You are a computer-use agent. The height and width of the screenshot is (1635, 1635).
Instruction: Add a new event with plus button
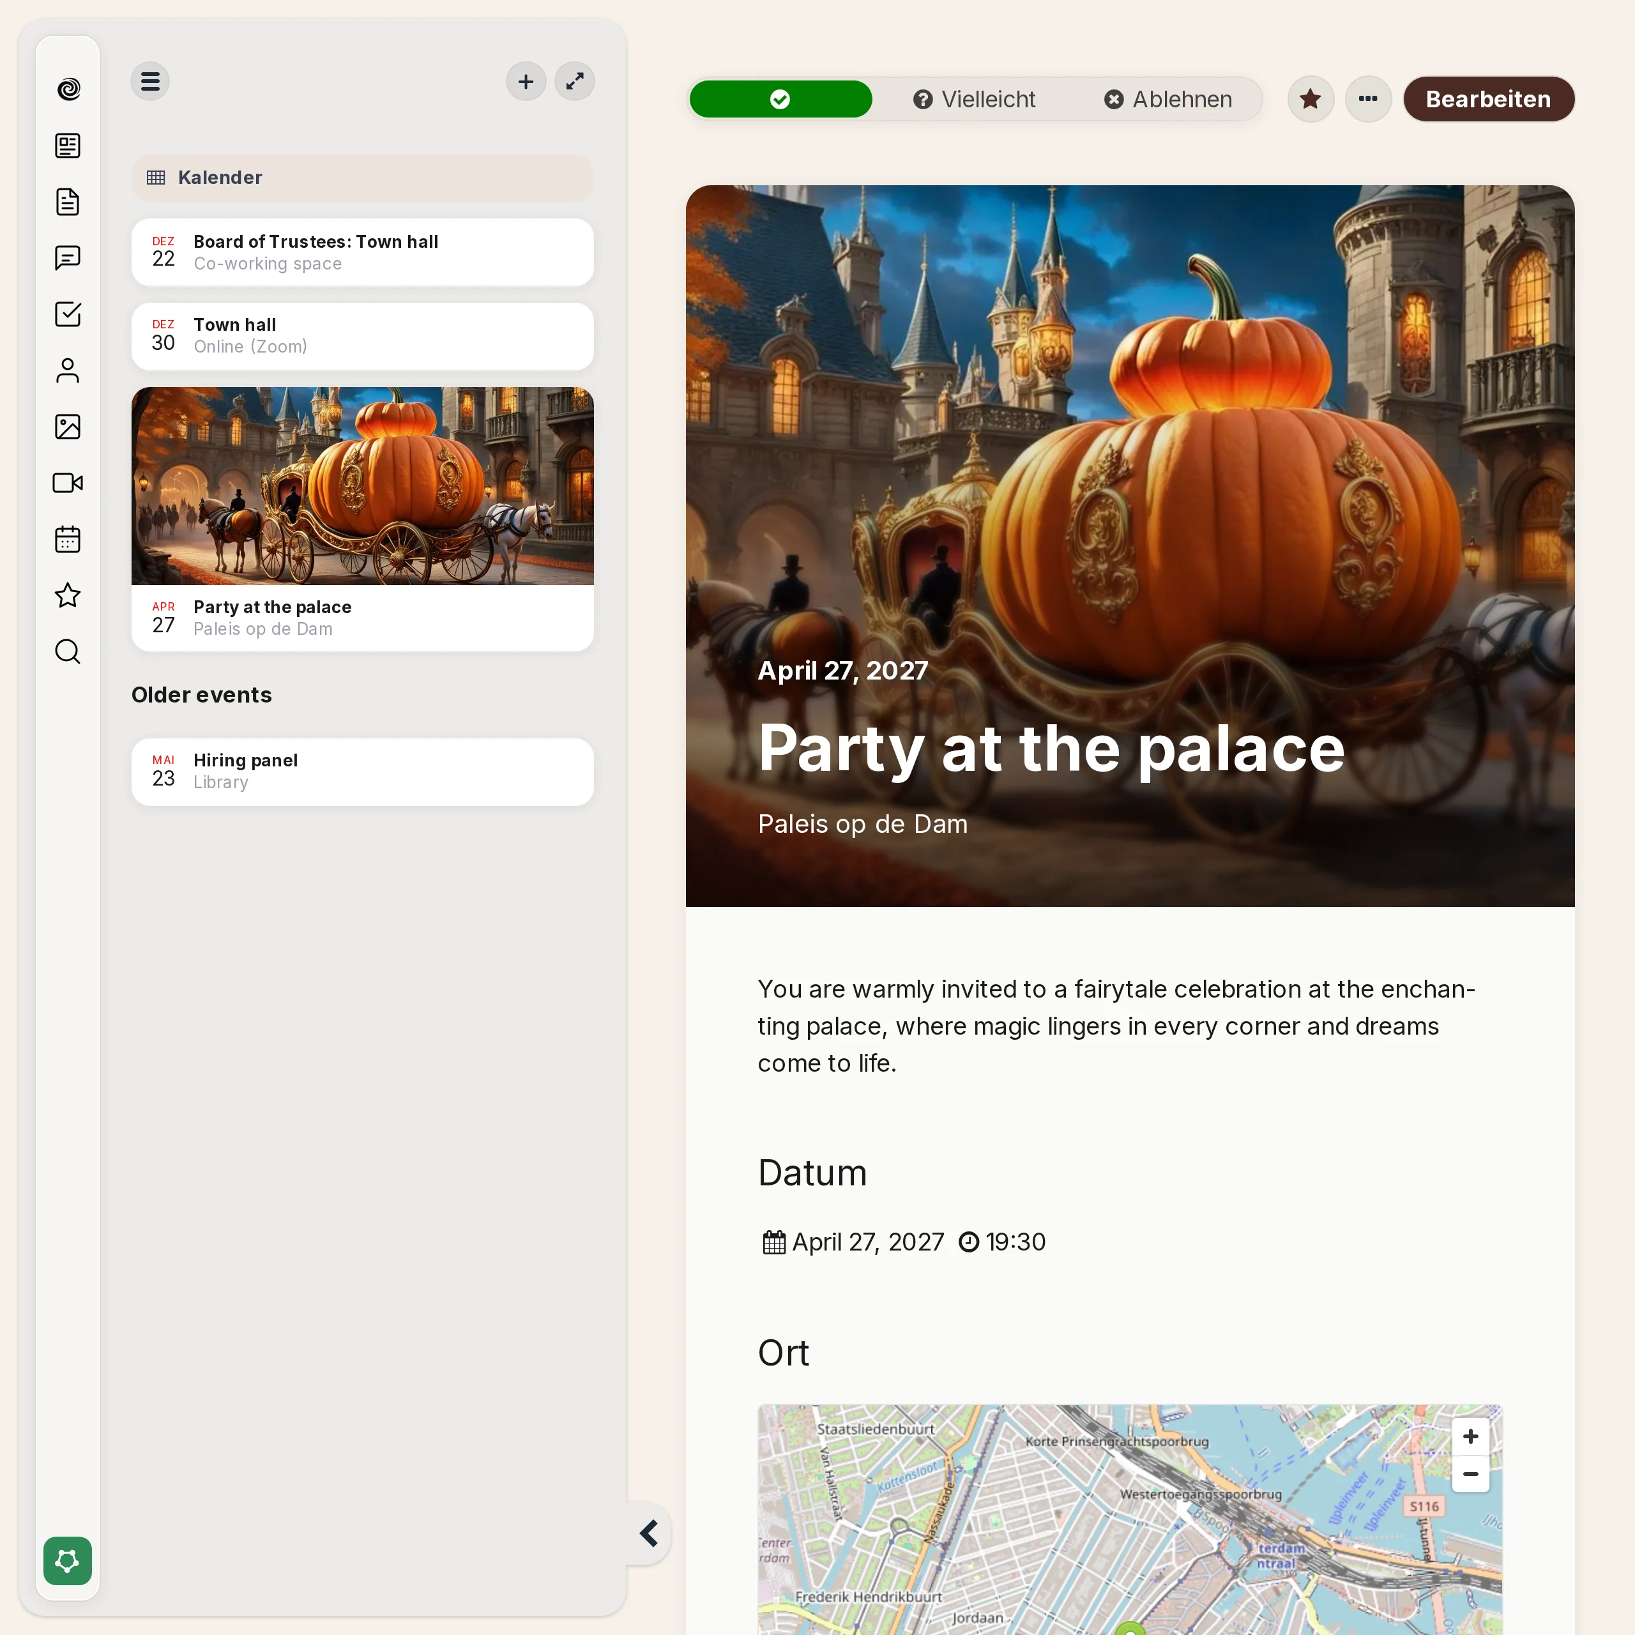coord(526,81)
